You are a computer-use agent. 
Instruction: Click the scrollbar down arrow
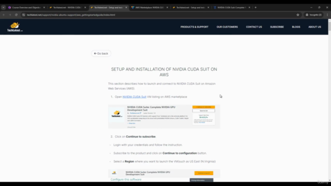329,180
